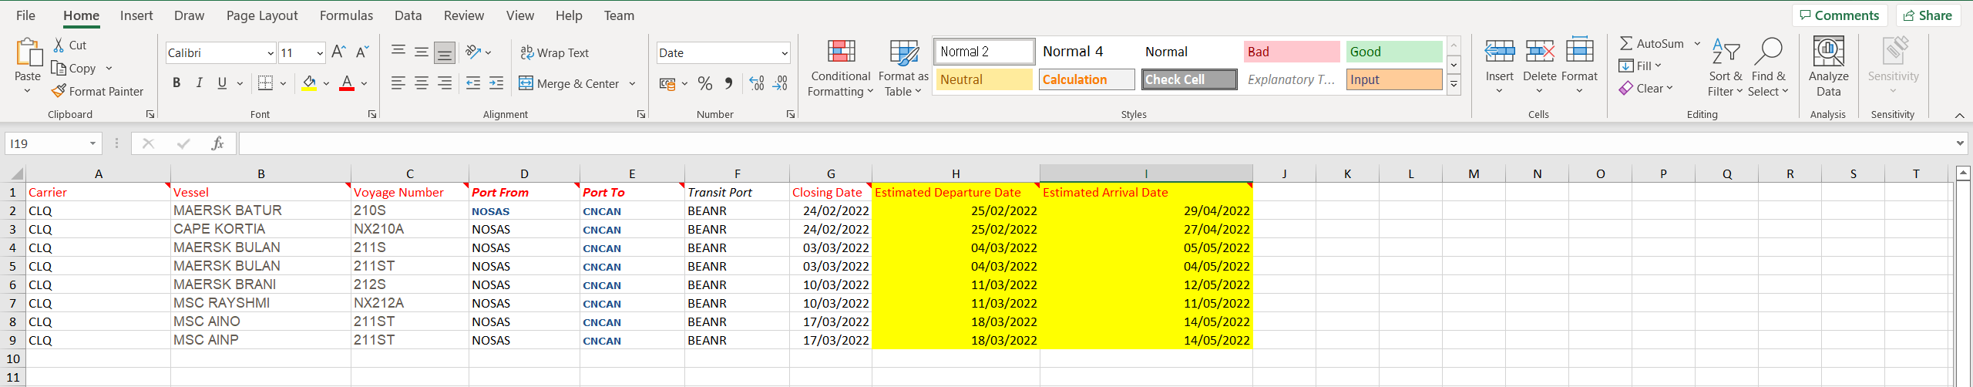This screenshot has height=387, width=1973.
Task: Expand the Name Box dropdown arrow
Action: click(92, 143)
